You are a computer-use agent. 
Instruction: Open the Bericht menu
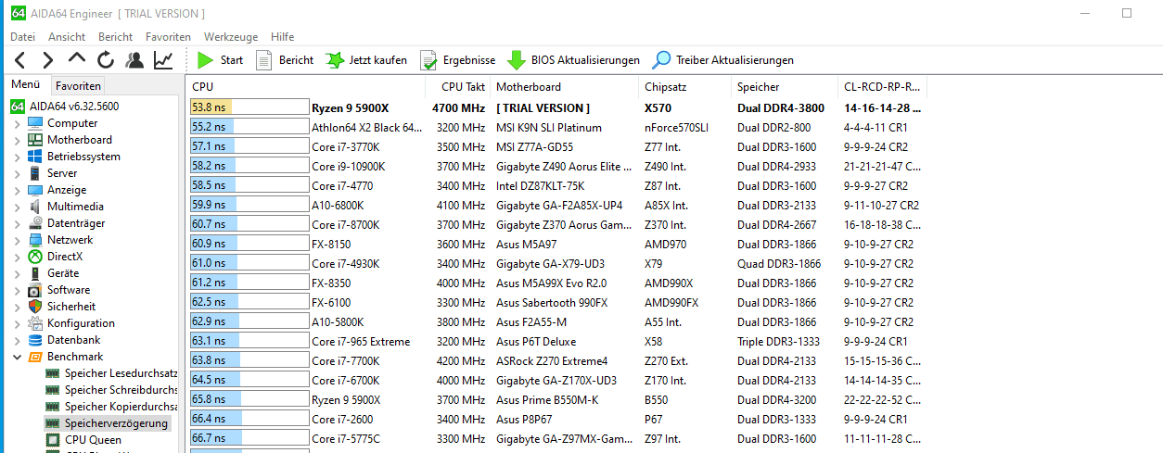(x=115, y=37)
